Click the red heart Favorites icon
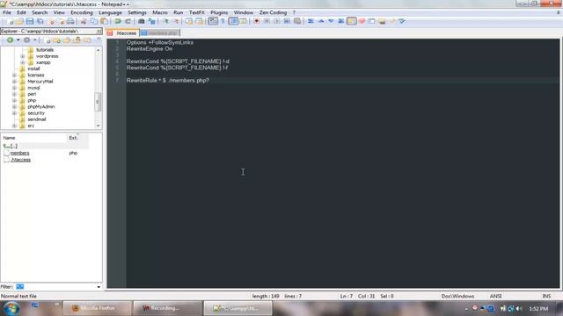The height and width of the screenshot is (316, 563). pyautogui.click(x=362, y=21)
